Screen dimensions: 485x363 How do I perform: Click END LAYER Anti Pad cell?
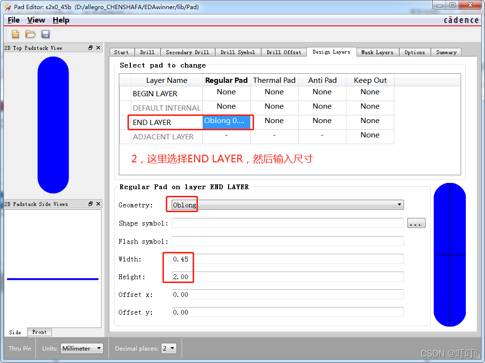322,122
